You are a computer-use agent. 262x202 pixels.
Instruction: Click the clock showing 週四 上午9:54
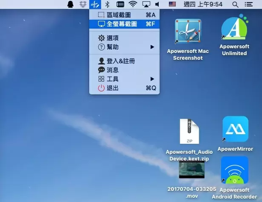click(203, 4)
